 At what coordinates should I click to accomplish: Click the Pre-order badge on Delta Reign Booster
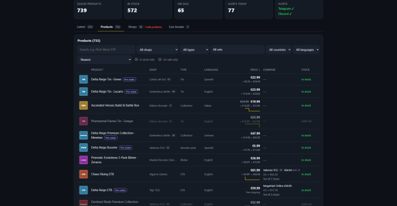(126, 148)
